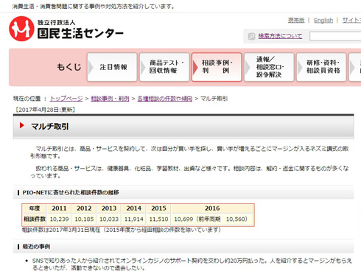Click the PIO-NETに寄せられた相談件数の推移 heading

coord(71,192)
